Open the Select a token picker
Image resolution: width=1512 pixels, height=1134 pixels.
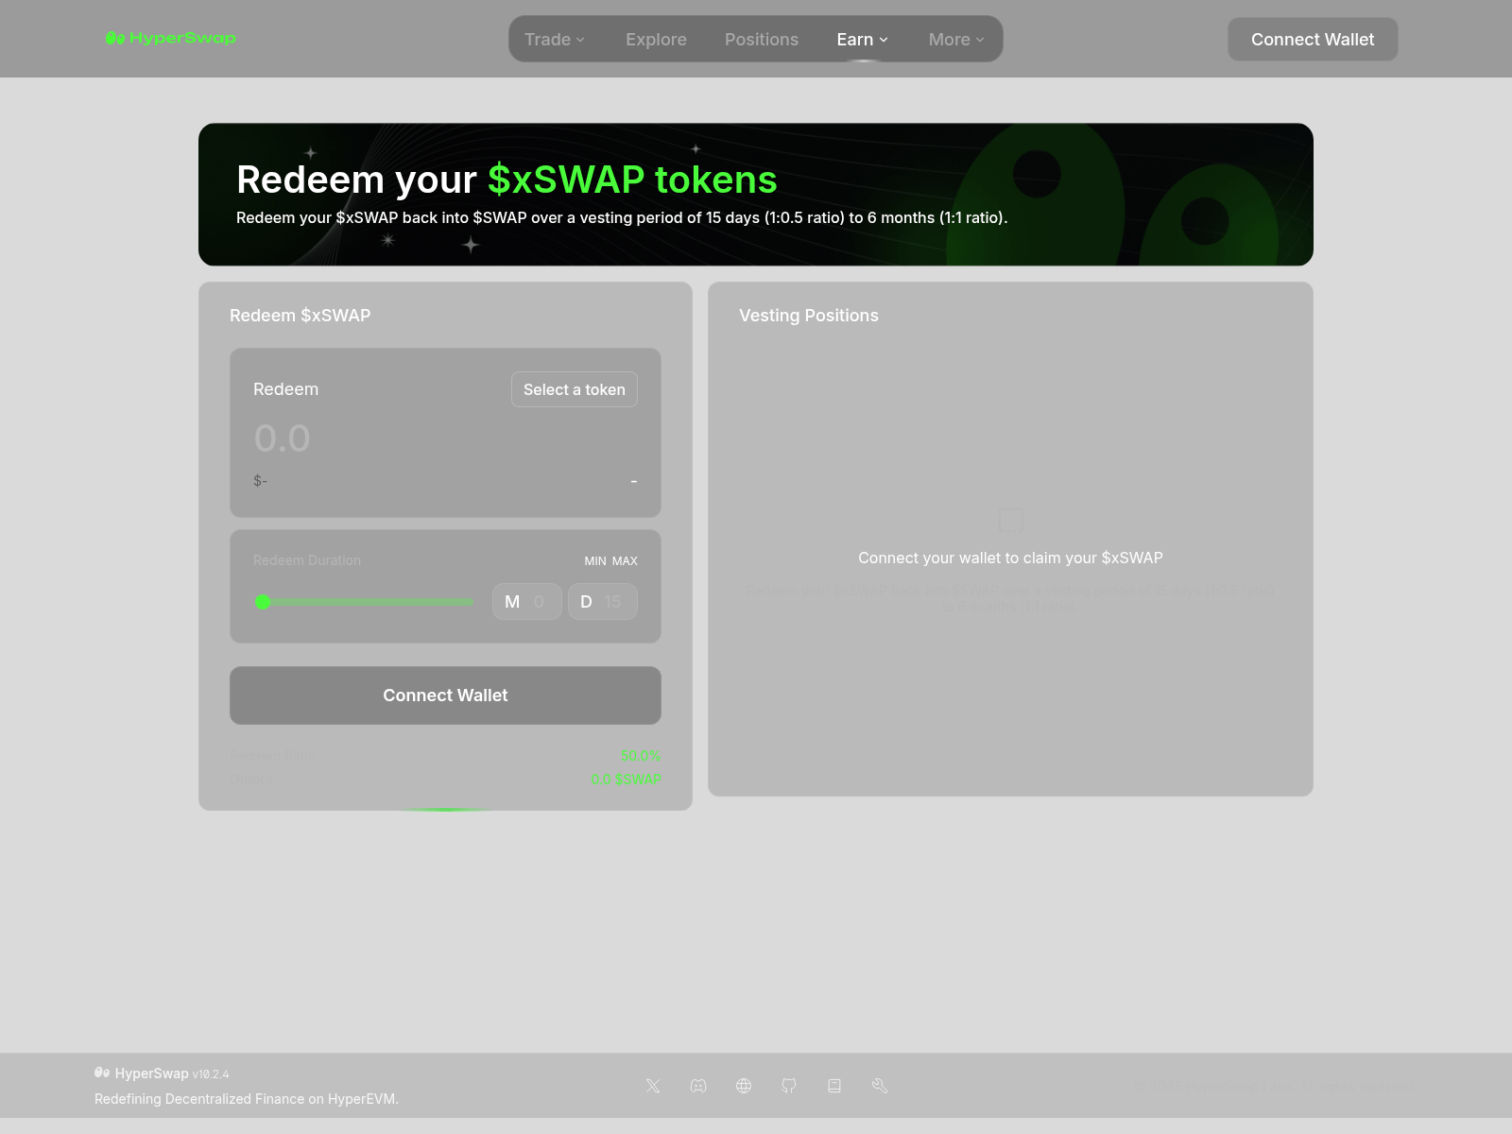(574, 388)
